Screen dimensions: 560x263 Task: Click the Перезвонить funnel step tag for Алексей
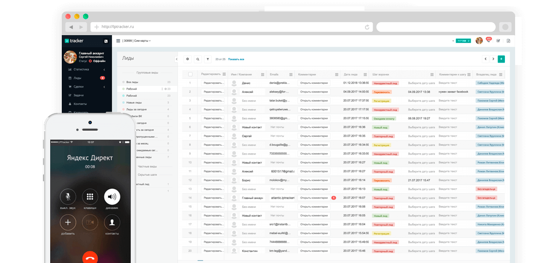[x=382, y=92]
